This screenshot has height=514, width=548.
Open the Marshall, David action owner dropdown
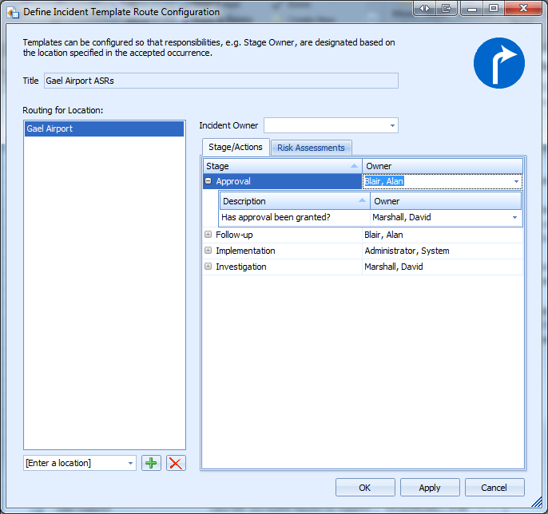[x=514, y=217]
